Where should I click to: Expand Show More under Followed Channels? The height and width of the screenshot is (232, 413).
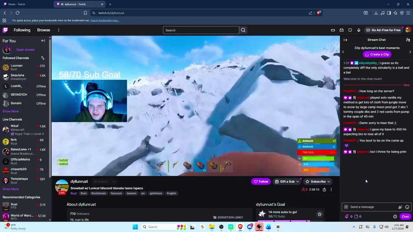click(x=11, y=111)
